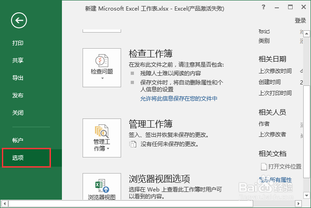Click the horizontal scrollbar left arrow

5,203
